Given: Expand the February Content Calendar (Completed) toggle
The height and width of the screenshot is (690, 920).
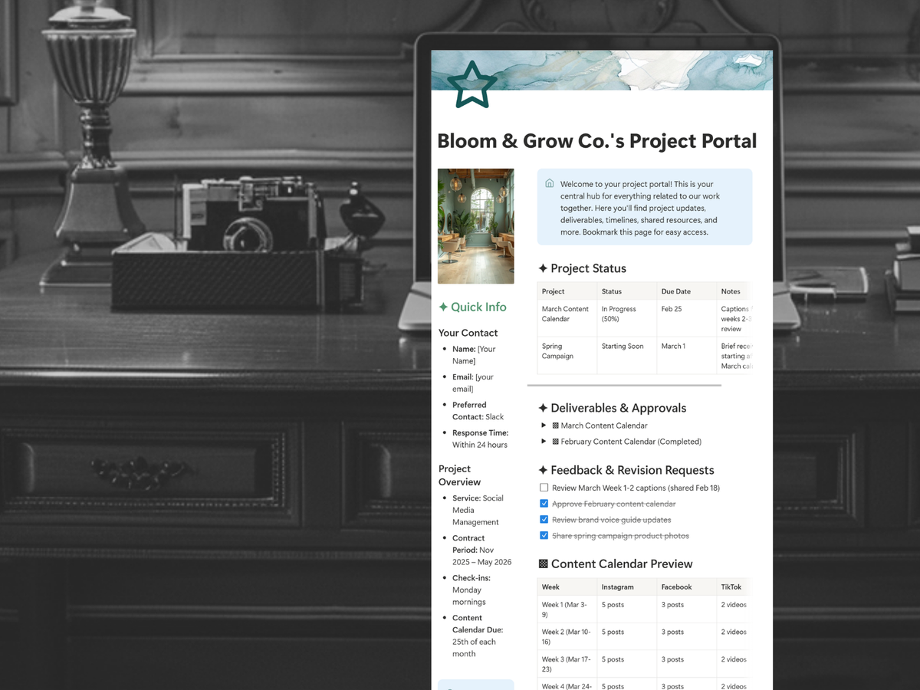Looking at the screenshot, I should click(x=544, y=442).
